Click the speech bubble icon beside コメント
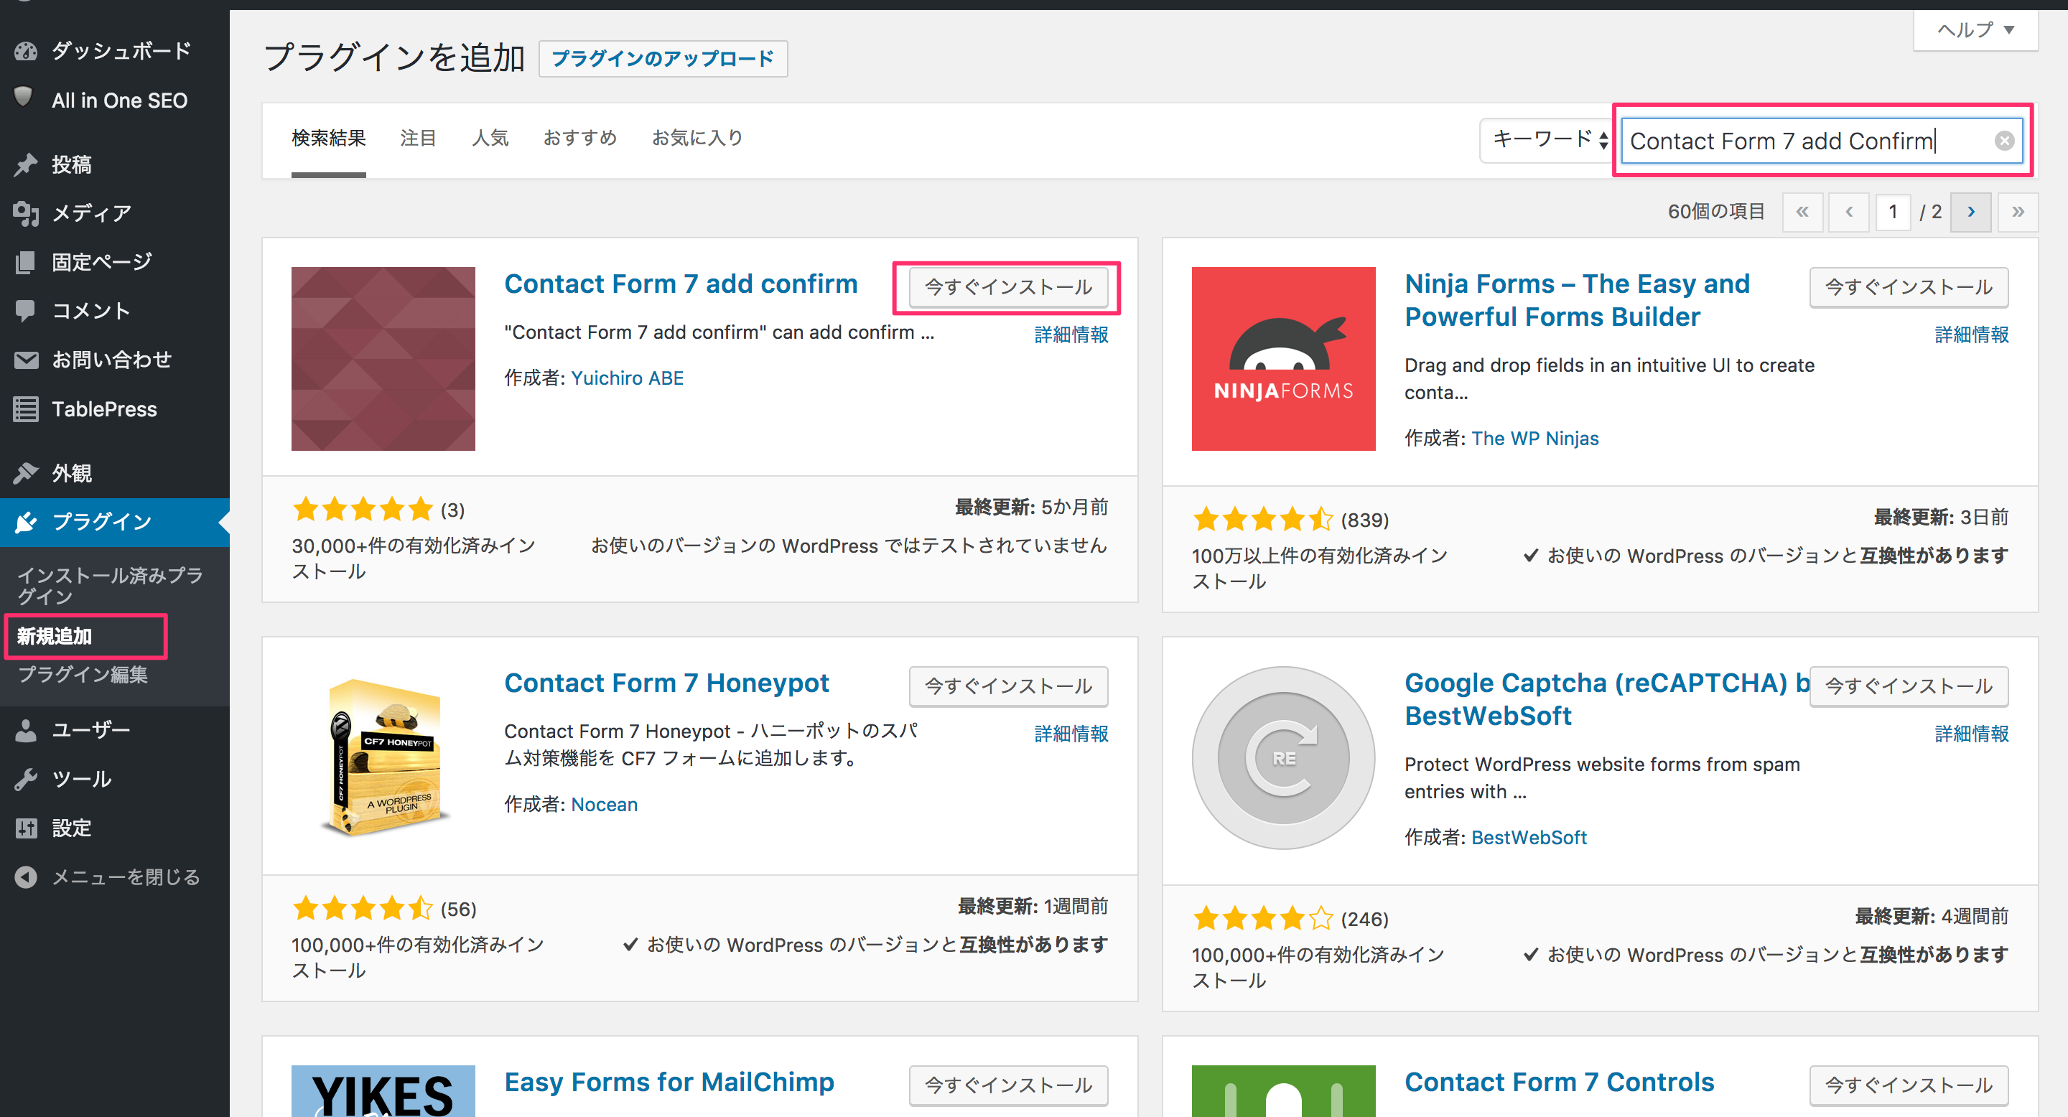The height and width of the screenshot is (1117, 2068). coord(26,311)
